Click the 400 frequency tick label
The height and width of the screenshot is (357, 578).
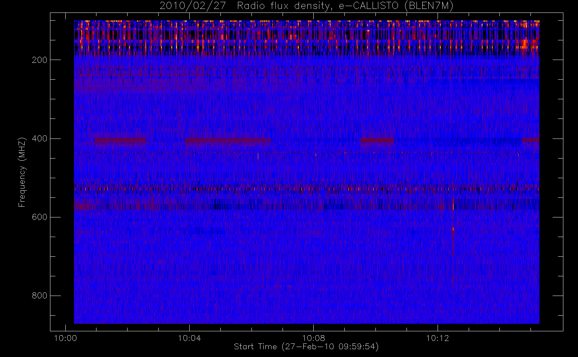click(39, 139)
